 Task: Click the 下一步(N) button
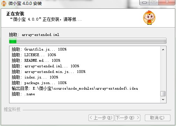127,118
